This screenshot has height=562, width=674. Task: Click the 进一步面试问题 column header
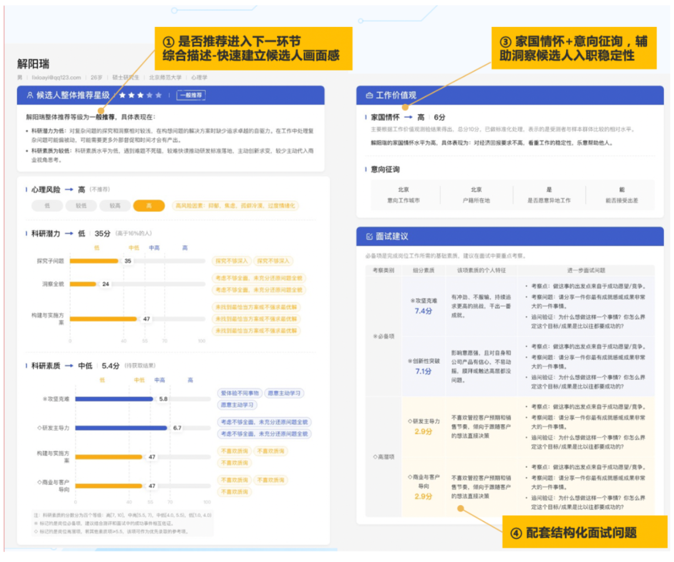585,270
